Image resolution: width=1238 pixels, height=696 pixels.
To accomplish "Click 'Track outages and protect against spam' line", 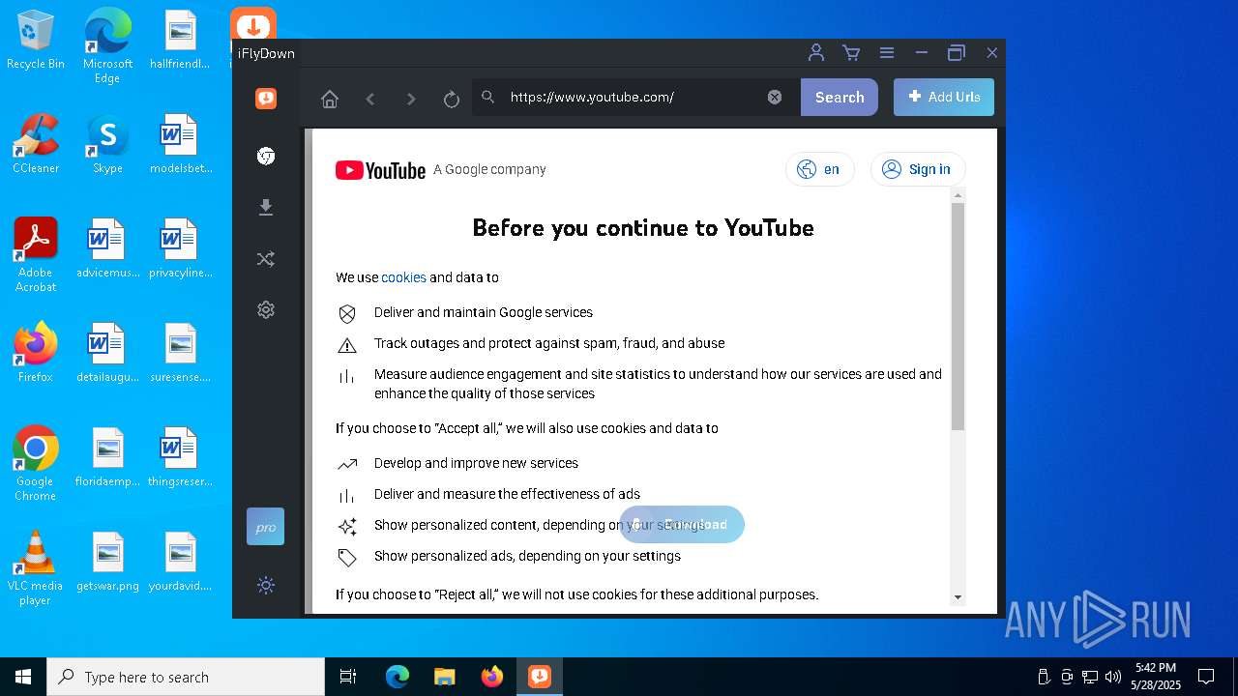I will 549,343.
